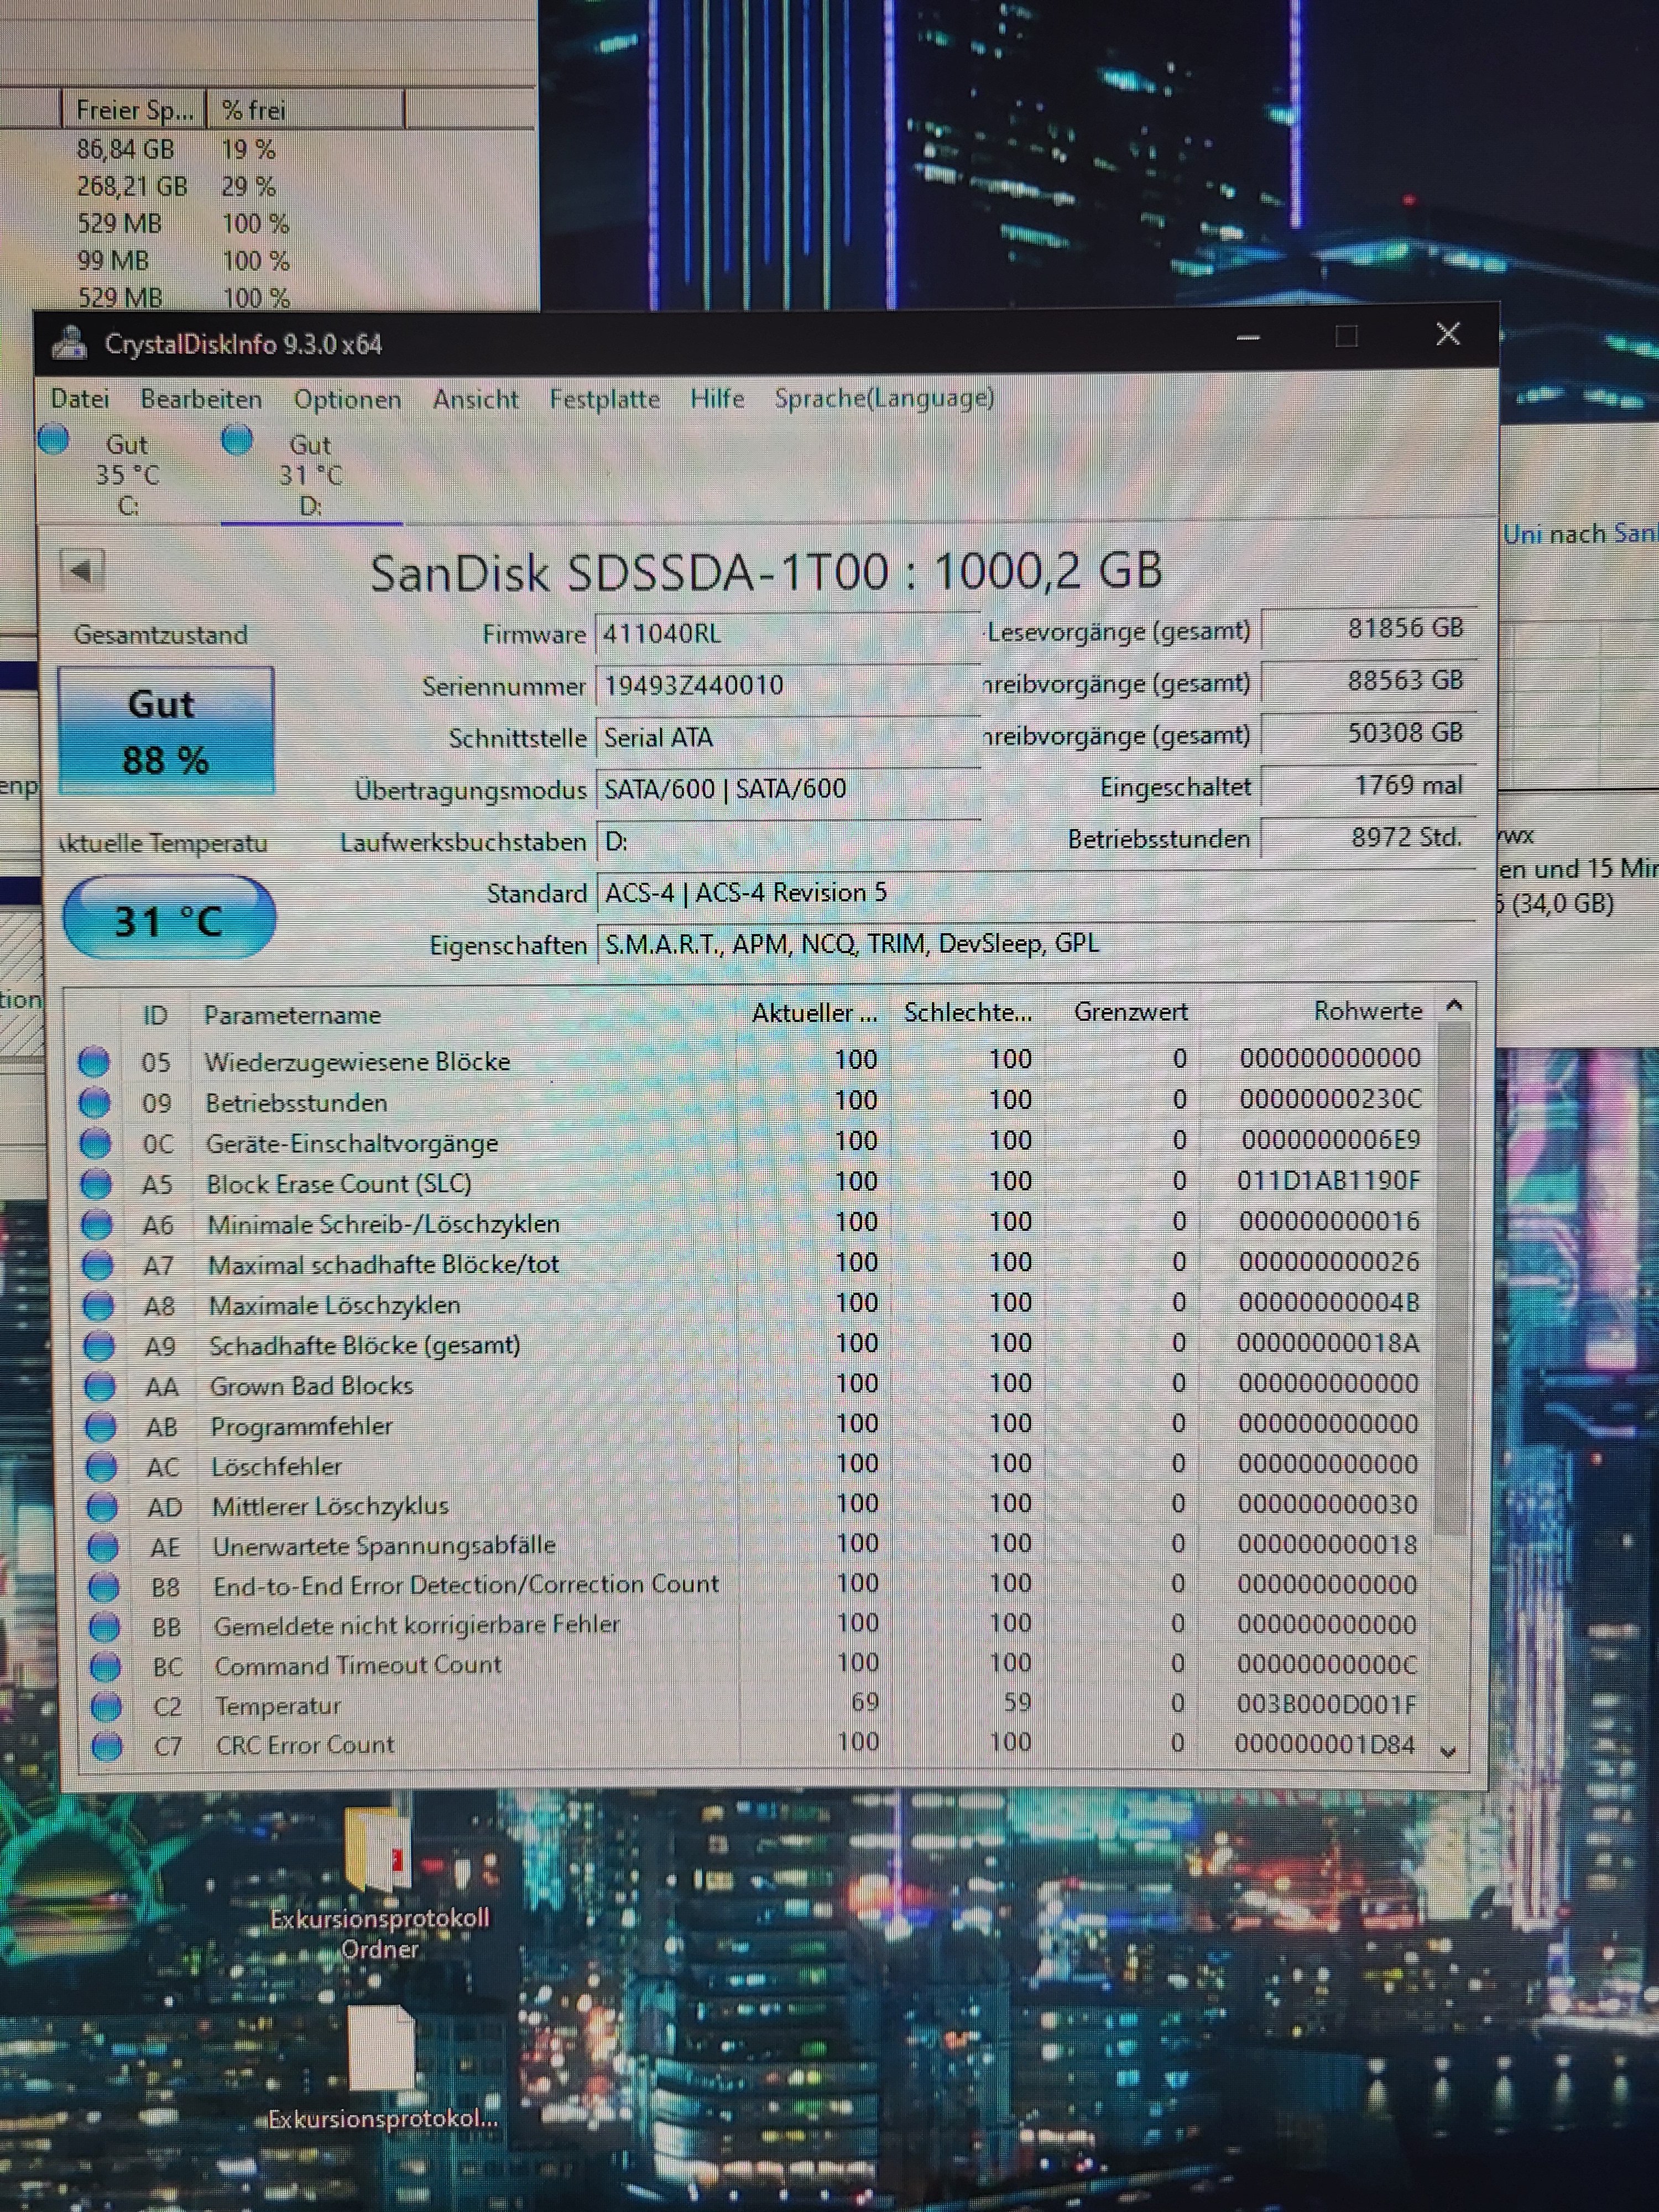The width and height of the screenshot is (1659, 2212).
Task: Open the Optionen menu
Action: click(347, 399)
